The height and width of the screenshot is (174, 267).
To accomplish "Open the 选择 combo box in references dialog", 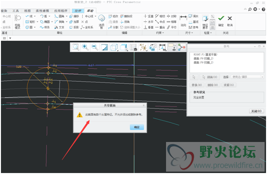I will pyautogui.click(x=247, y=77).
